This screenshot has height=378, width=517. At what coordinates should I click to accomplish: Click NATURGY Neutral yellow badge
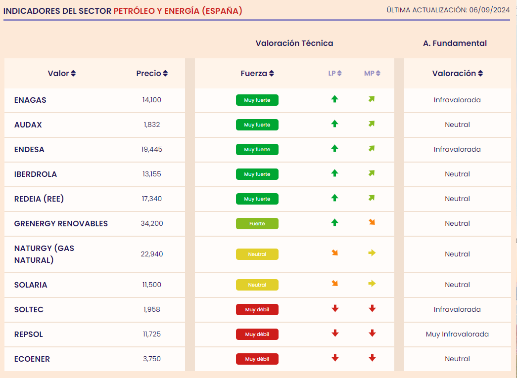[257, 254]
